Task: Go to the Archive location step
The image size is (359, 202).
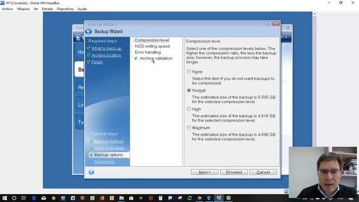Action: click(106, 55)
